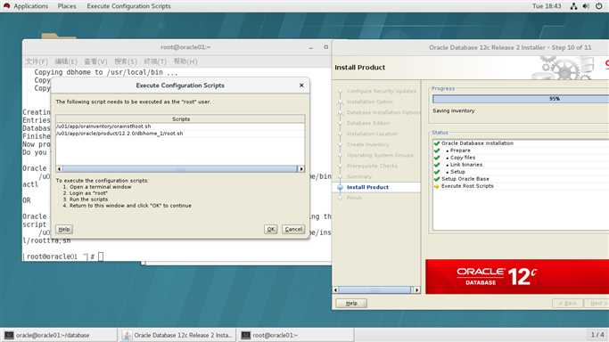Click the 1/4 workspace switcher
This screenshot has width=609, height=342.
point(597,335)
